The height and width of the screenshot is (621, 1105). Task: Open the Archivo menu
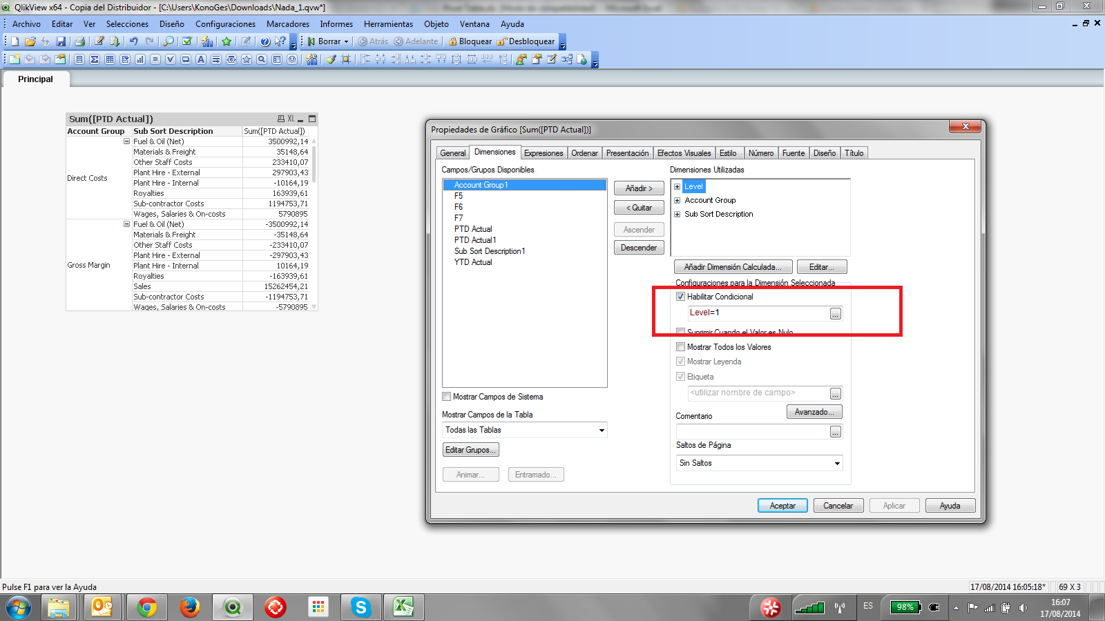[x=26, y=24]
